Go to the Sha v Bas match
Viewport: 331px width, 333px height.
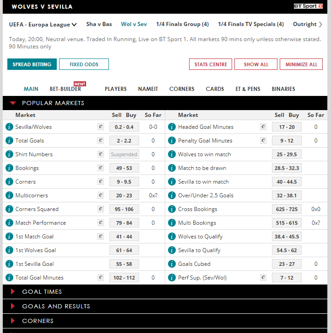pos(99,24)
